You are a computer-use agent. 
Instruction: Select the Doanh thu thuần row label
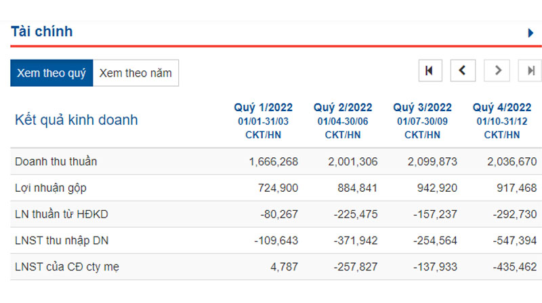56,161
